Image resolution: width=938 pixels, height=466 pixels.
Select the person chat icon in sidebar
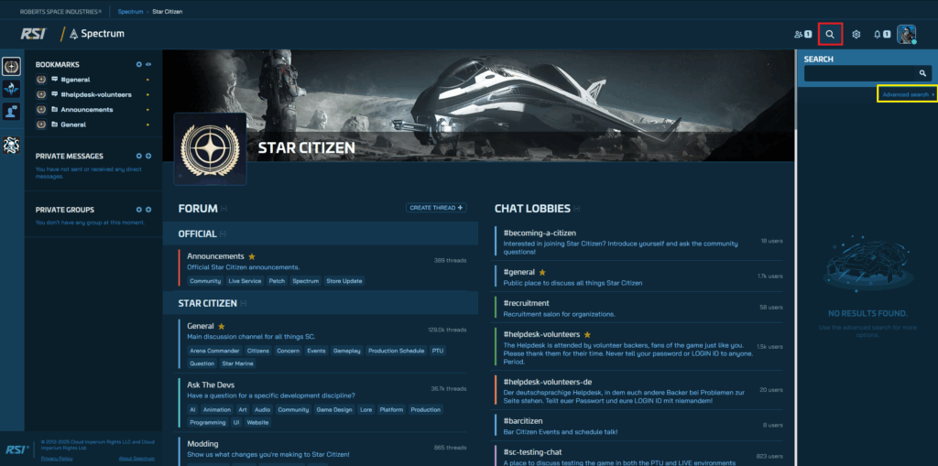coord(11,112)
